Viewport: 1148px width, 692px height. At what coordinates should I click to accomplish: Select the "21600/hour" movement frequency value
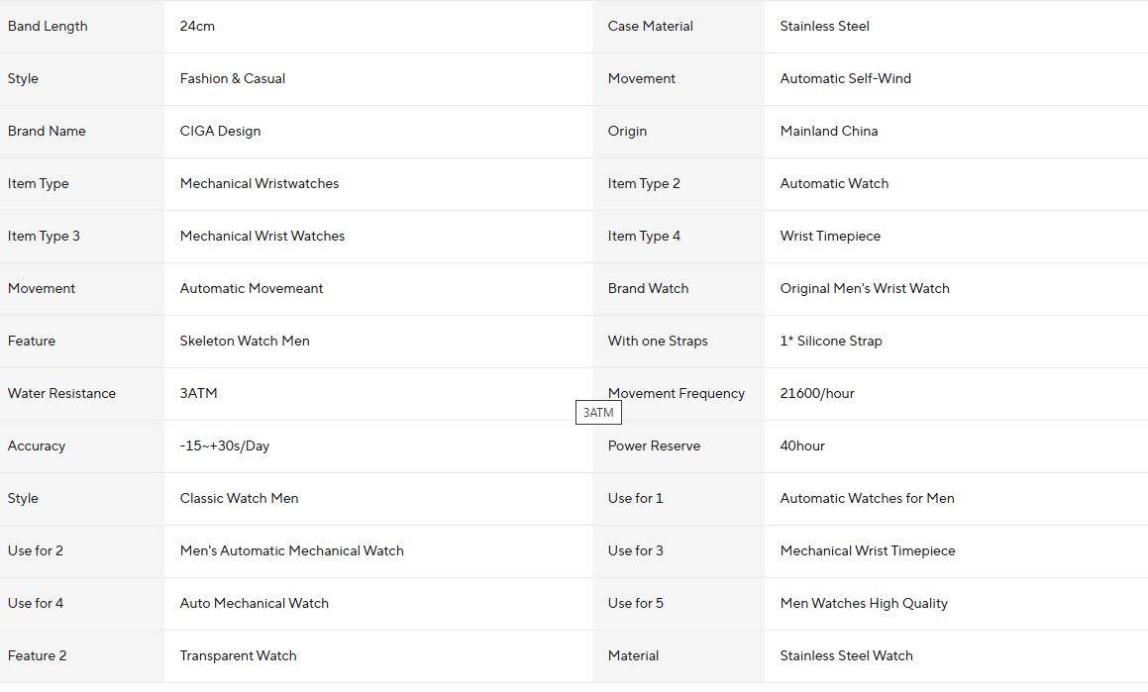(817, 394)
